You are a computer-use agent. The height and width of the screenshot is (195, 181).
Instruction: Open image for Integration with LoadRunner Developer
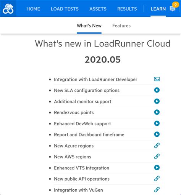(157, 79)
